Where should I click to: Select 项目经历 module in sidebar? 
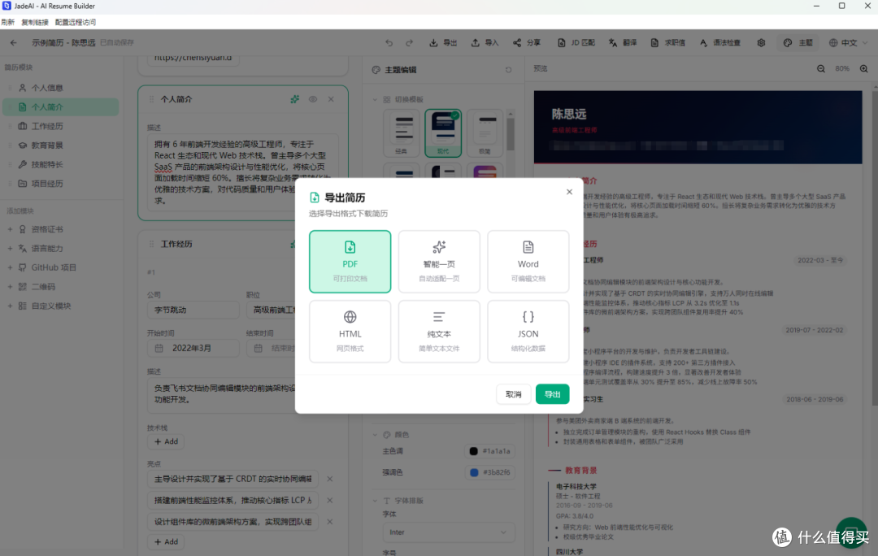tap(60, 184)
